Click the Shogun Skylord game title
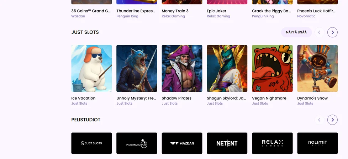The width and height of the screenshot is (348, 159). pos(226,98)
